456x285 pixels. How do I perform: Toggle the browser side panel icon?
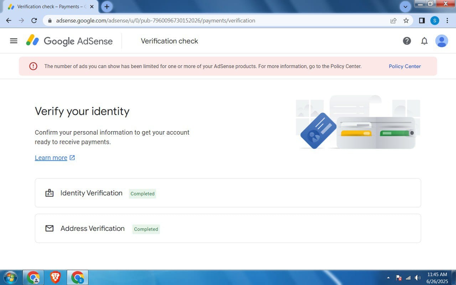click(422, 21)
